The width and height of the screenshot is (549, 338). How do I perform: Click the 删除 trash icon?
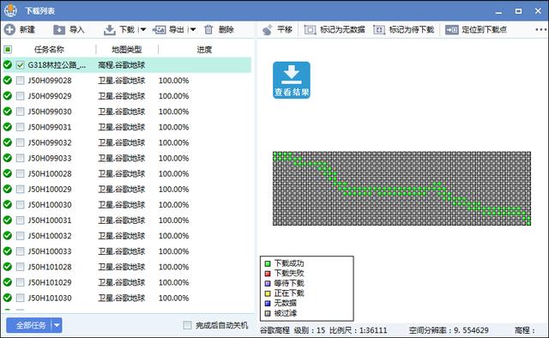(x=208, y=30)
